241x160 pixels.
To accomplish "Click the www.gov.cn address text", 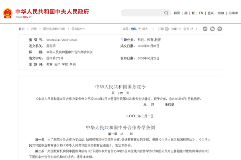I will click(x=24, y=17).
